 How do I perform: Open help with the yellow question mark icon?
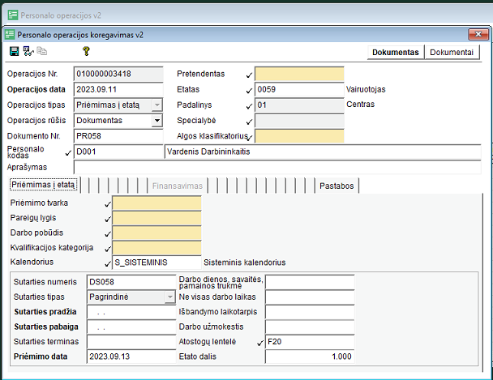coord(85,51)
